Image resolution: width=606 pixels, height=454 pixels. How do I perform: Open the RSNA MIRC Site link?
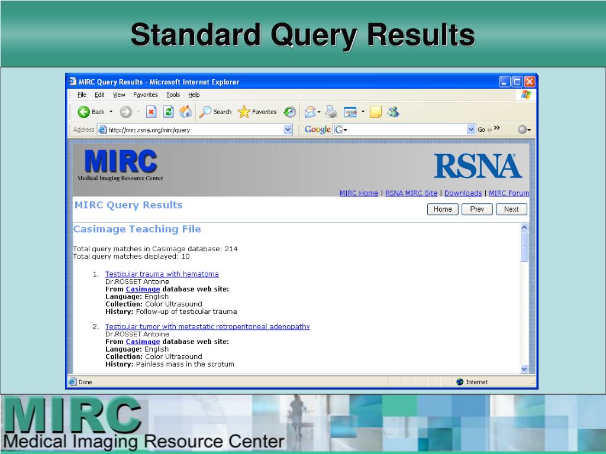pos(411,193)
